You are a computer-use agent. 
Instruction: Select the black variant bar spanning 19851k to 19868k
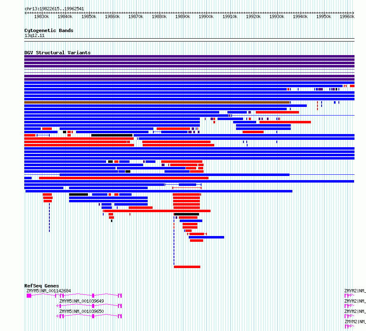pos(112,135)
